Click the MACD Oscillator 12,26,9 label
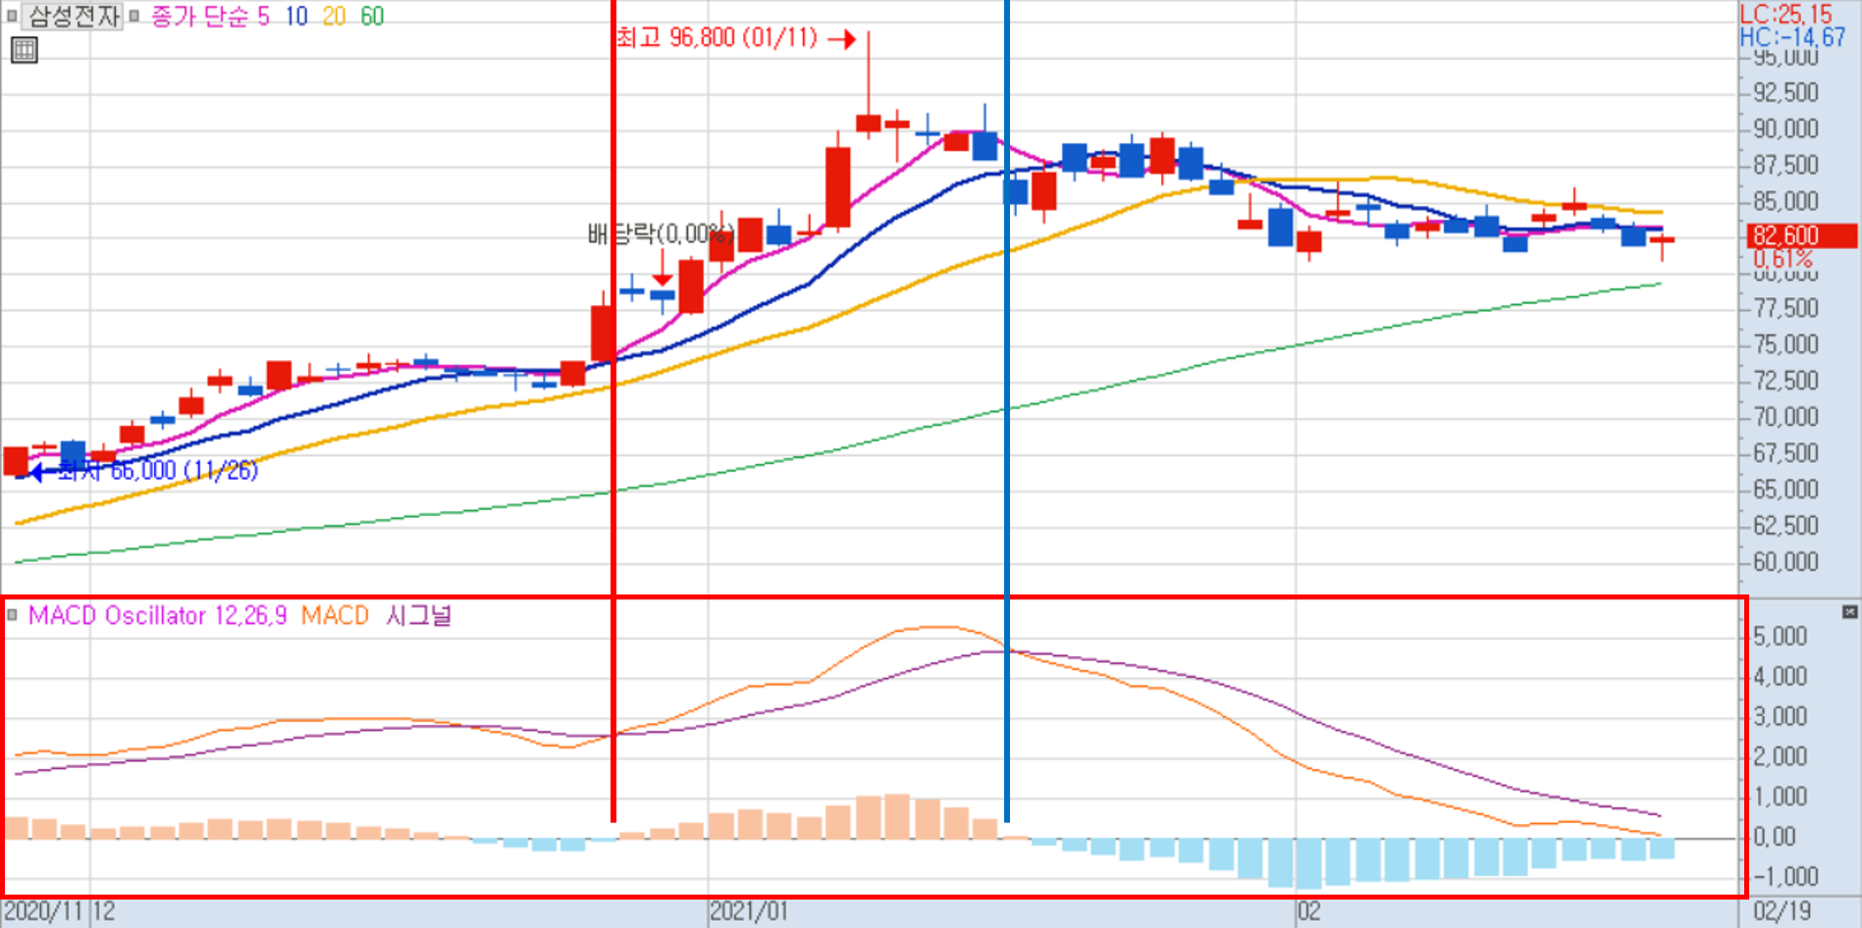 tap(157, 615)
